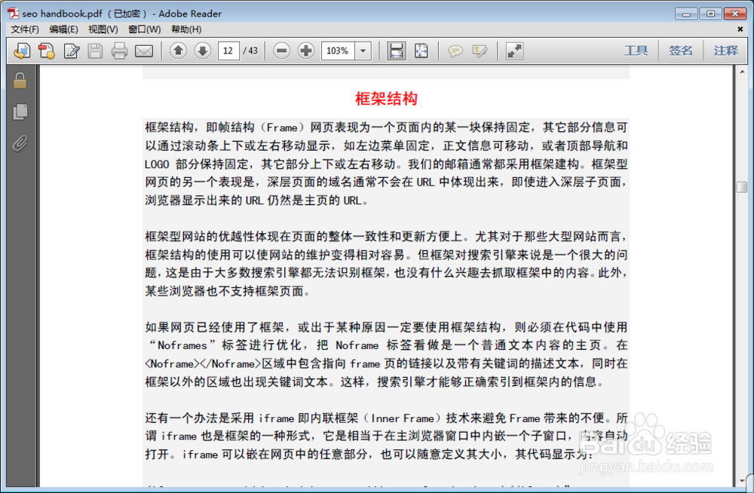
Task: Open a file using the Open icon
Action: (x=22, y=51)
